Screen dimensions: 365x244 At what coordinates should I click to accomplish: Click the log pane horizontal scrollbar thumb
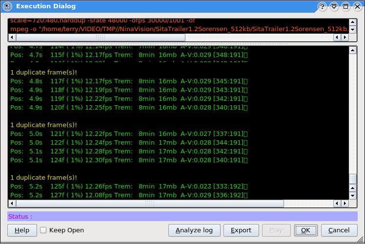(150, 204)
